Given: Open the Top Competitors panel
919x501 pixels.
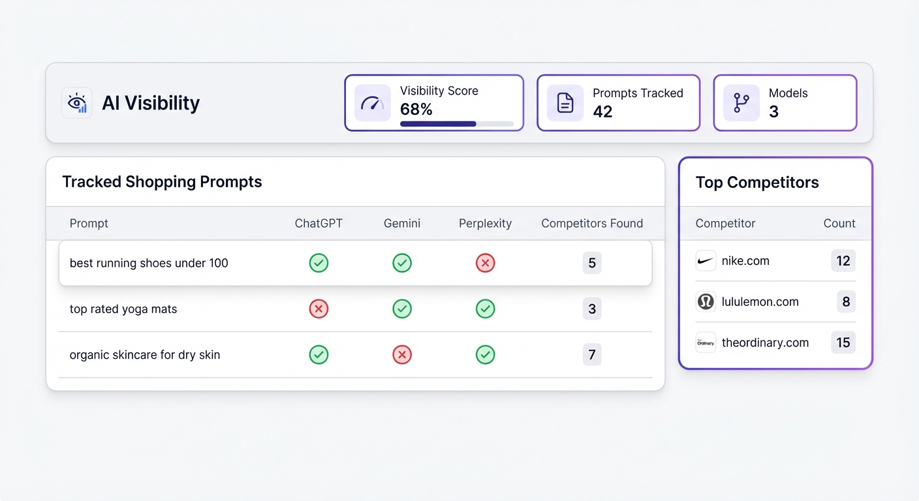Looking at the screenshot, I should [x=757, y=183].
